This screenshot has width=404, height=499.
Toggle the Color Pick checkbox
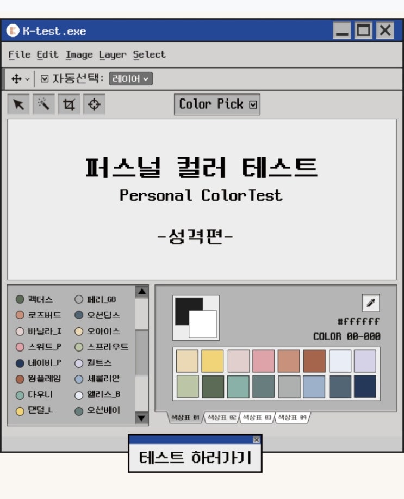coord(253,104)
